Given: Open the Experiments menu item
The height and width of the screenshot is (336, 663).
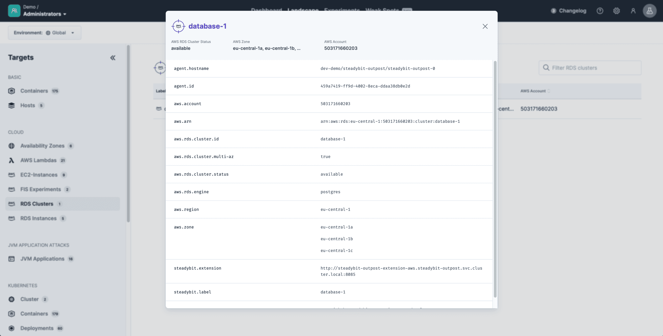Looking at the screenshot, I should [x=342, y=10].
